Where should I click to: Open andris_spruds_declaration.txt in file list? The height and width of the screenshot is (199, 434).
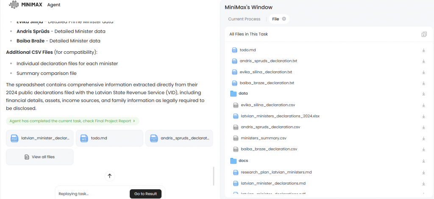(268, 61)
